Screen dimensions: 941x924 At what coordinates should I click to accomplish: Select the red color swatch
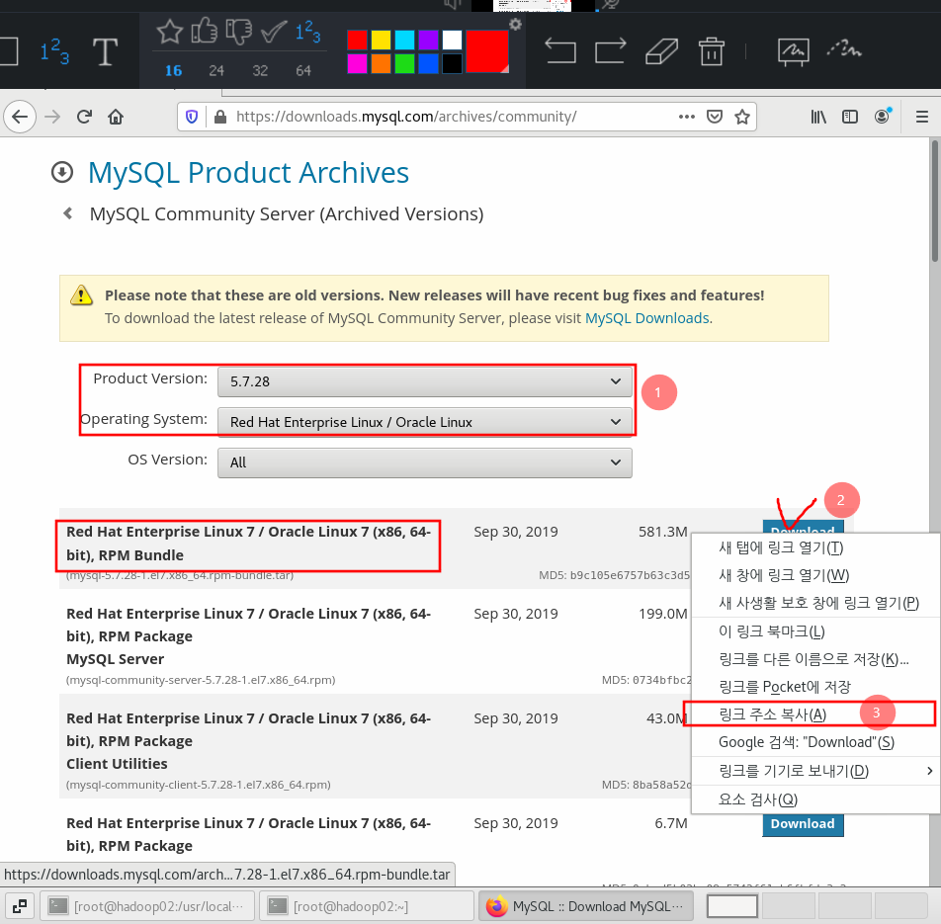(x=357, y=41)
